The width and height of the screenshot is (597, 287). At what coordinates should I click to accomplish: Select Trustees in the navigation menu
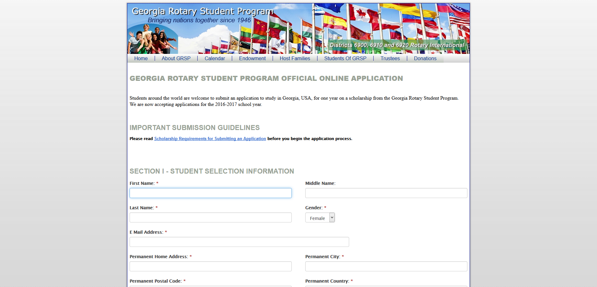[x=390, y=59]
